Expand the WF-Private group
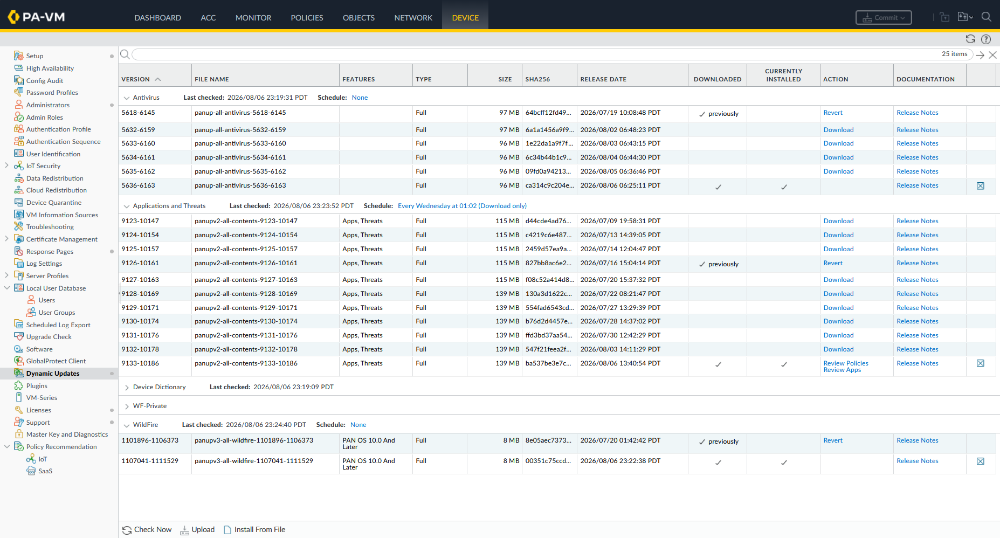The height and width of the screenshot is (538, 1000). point(127,406)
